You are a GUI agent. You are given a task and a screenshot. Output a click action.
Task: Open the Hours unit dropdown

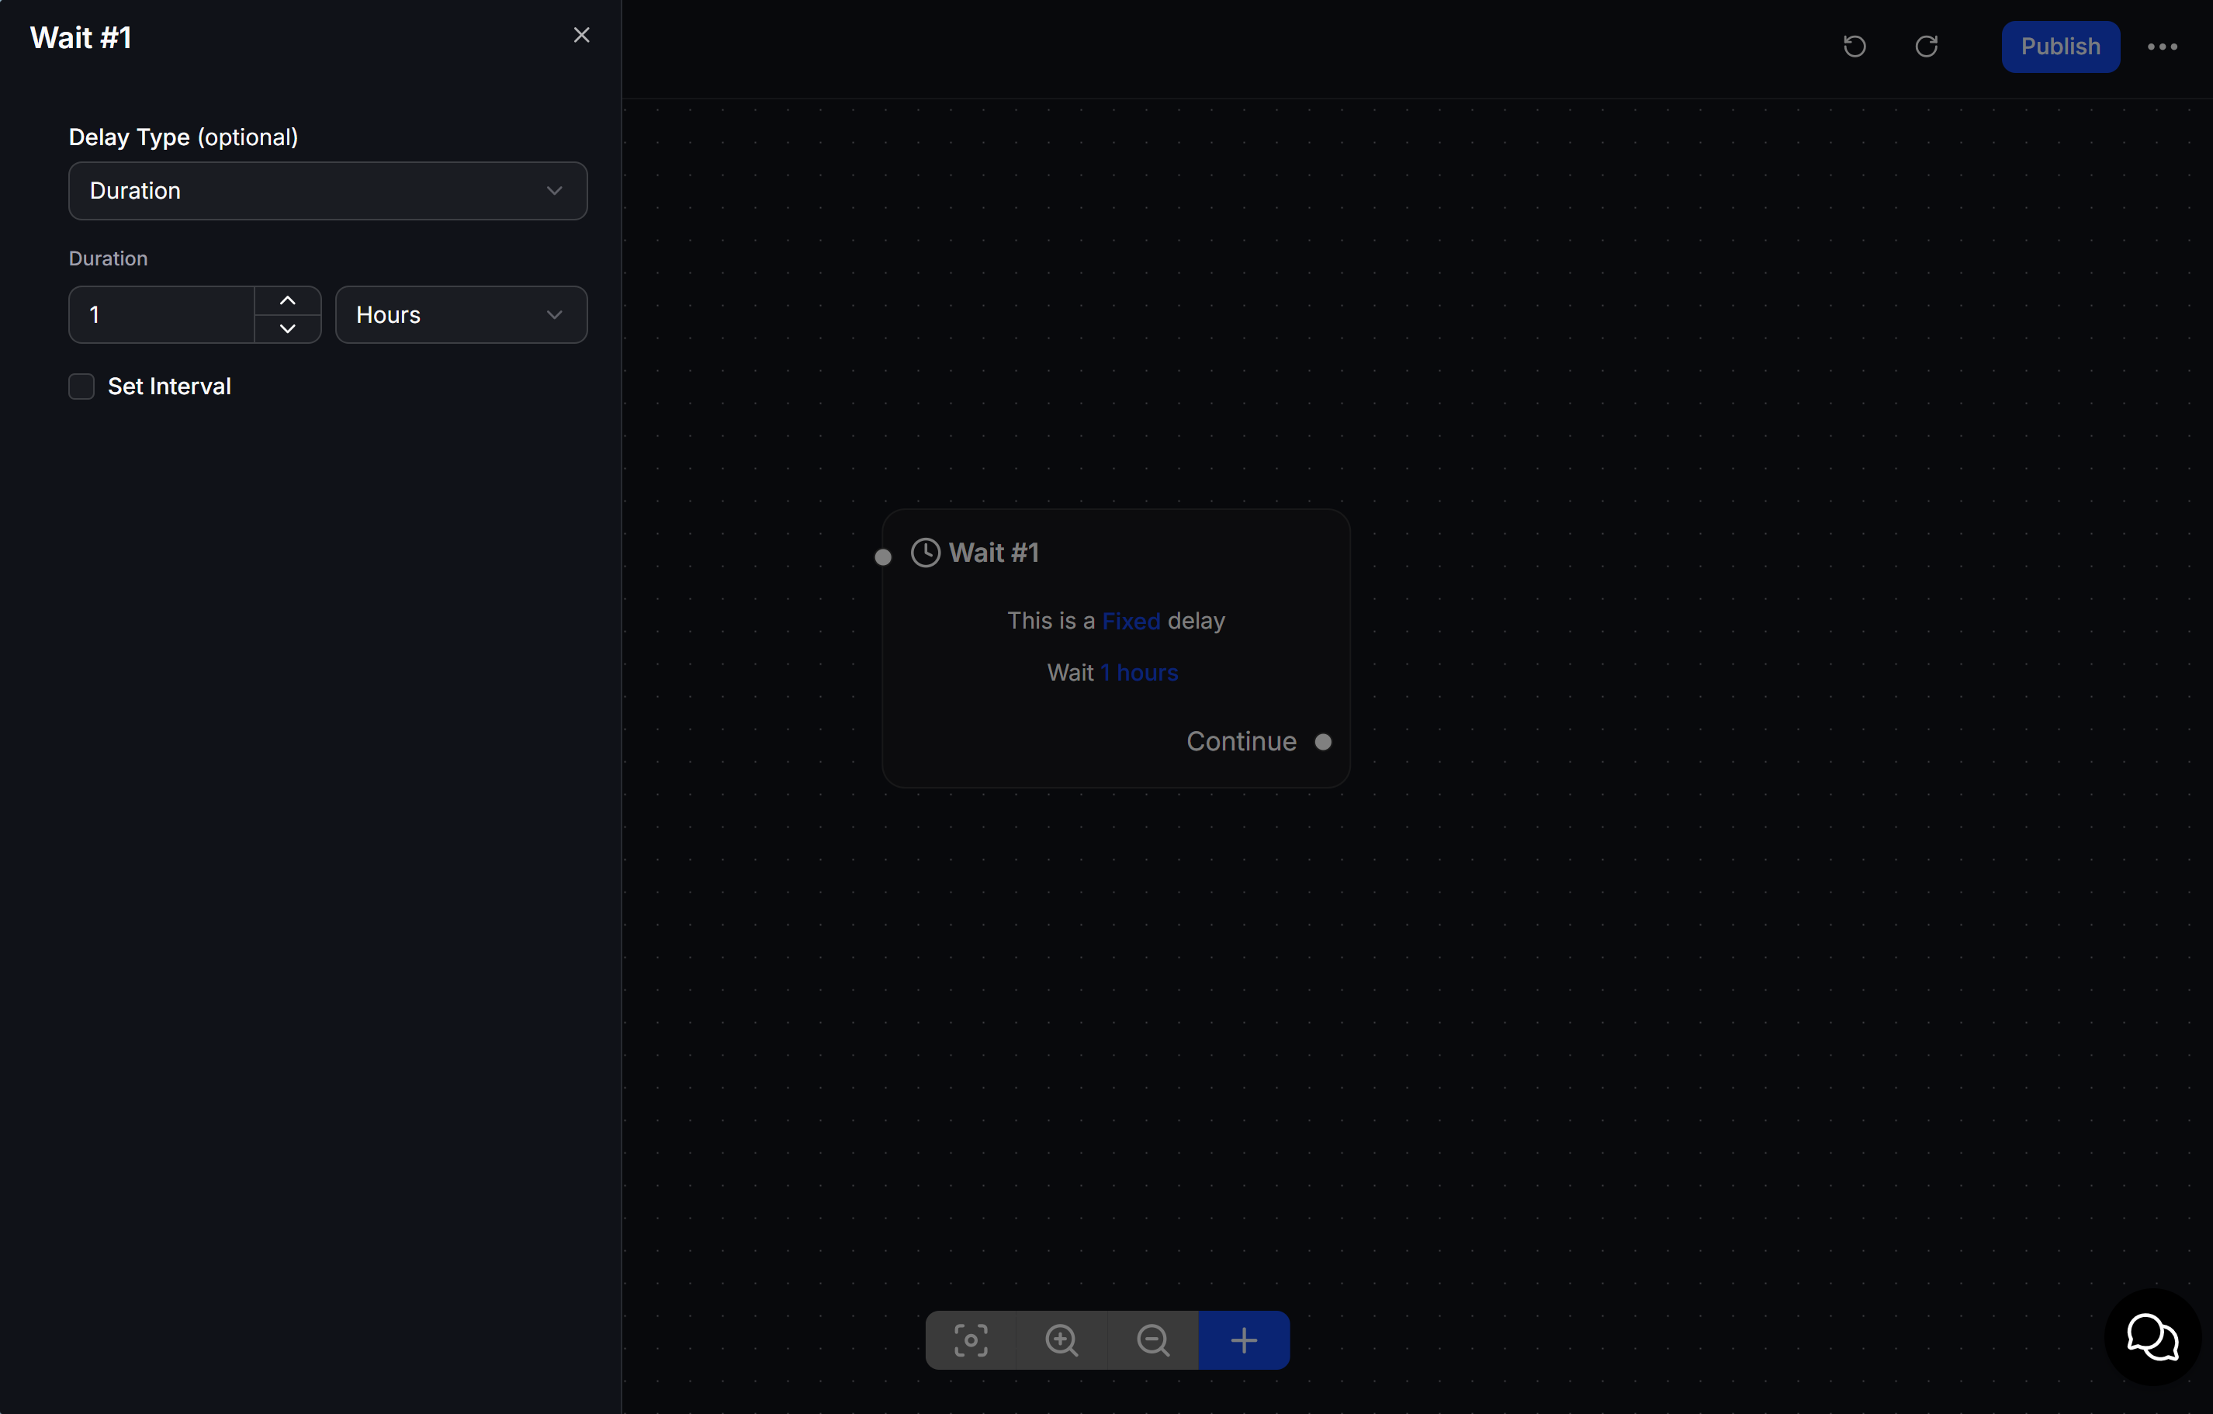point(462,314)
